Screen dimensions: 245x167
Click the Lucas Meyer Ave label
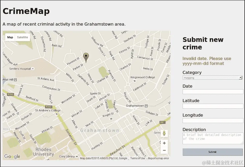(x=10, y=59)
